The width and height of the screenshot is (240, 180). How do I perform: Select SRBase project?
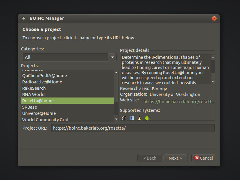click(x=68, y=107)
